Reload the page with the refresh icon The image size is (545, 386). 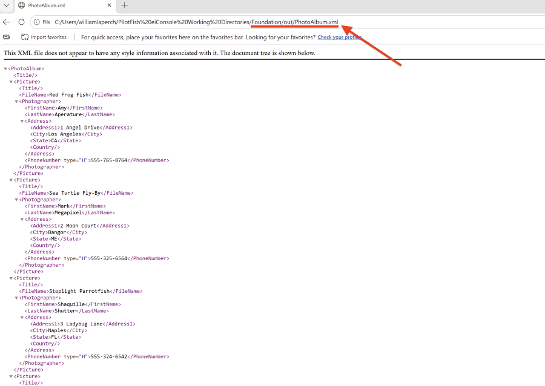point(22,22)
